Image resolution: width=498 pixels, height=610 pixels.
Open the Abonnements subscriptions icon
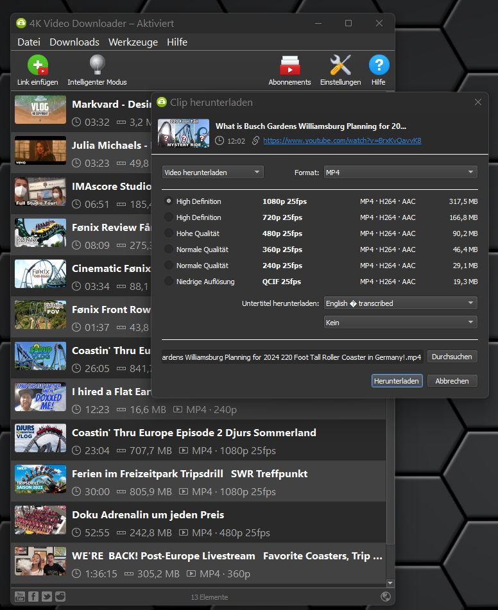(x=289, y=65)
